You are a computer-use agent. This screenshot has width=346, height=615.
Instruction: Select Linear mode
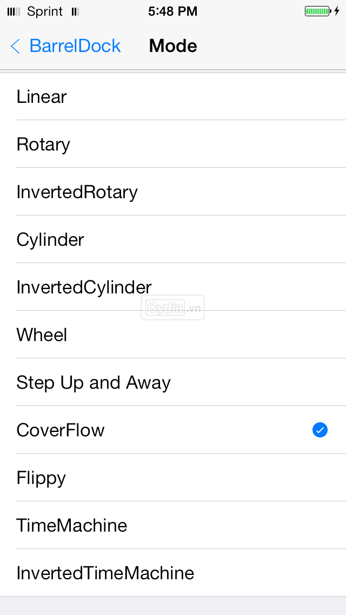point(173,96)
